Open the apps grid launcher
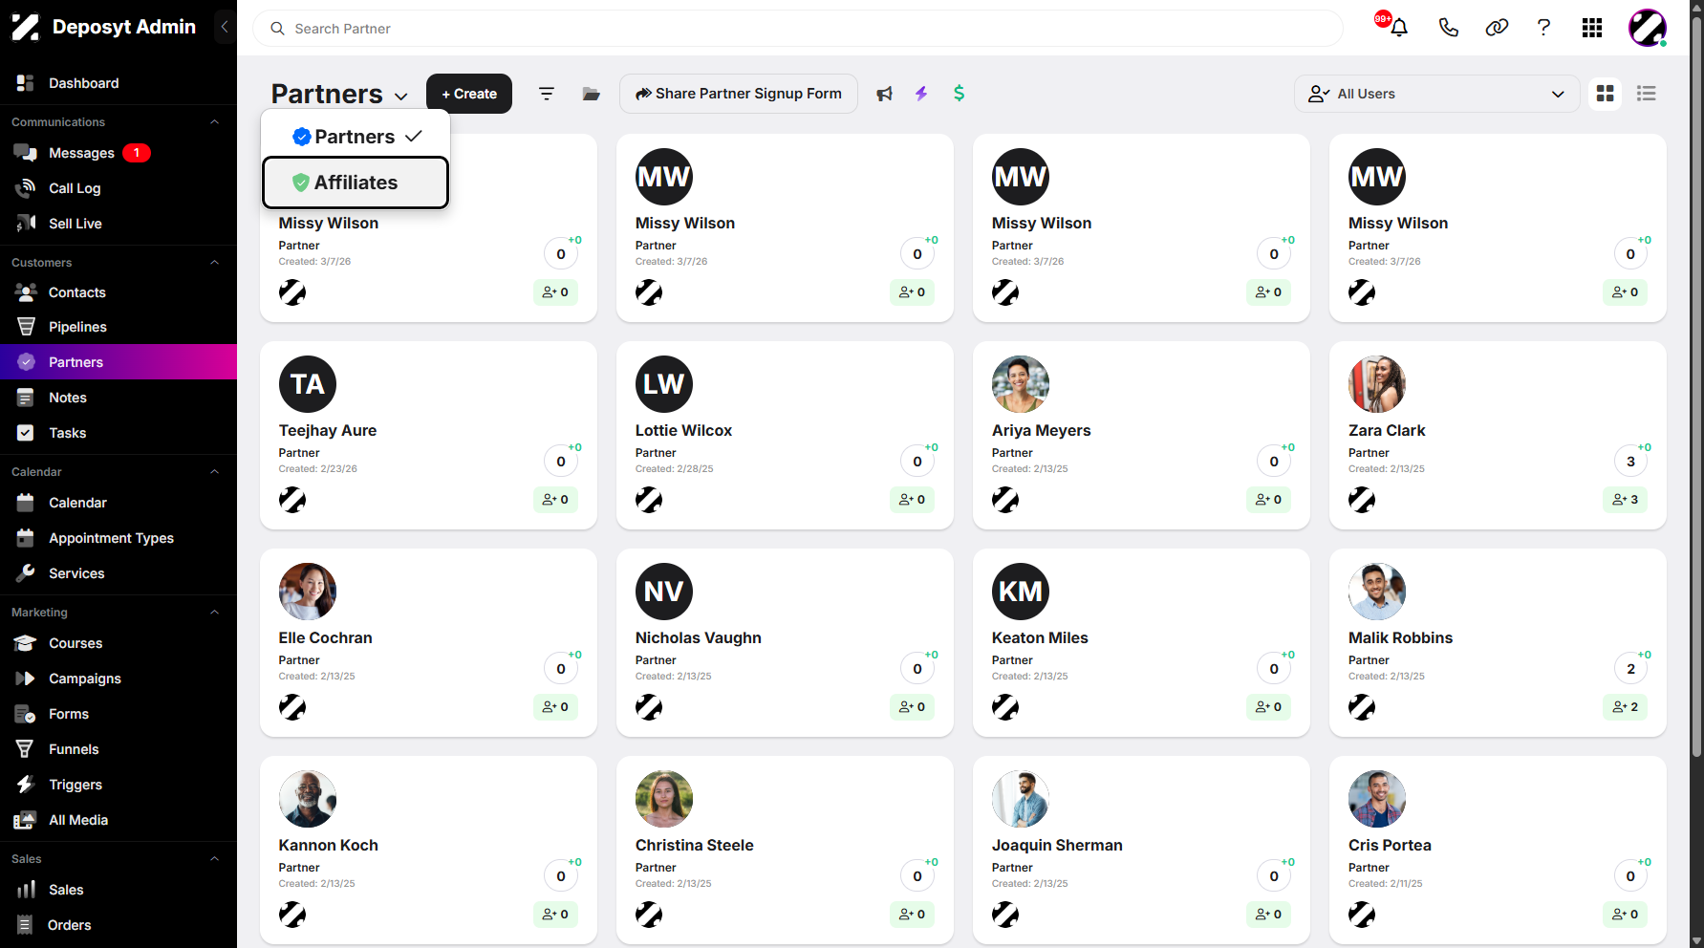The height and width of the screenshot is (948, 1704). pyautogui.click(x=1591, y=28)
